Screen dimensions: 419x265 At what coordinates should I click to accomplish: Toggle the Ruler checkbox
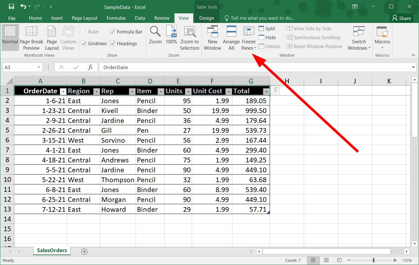tap(84, 32)
